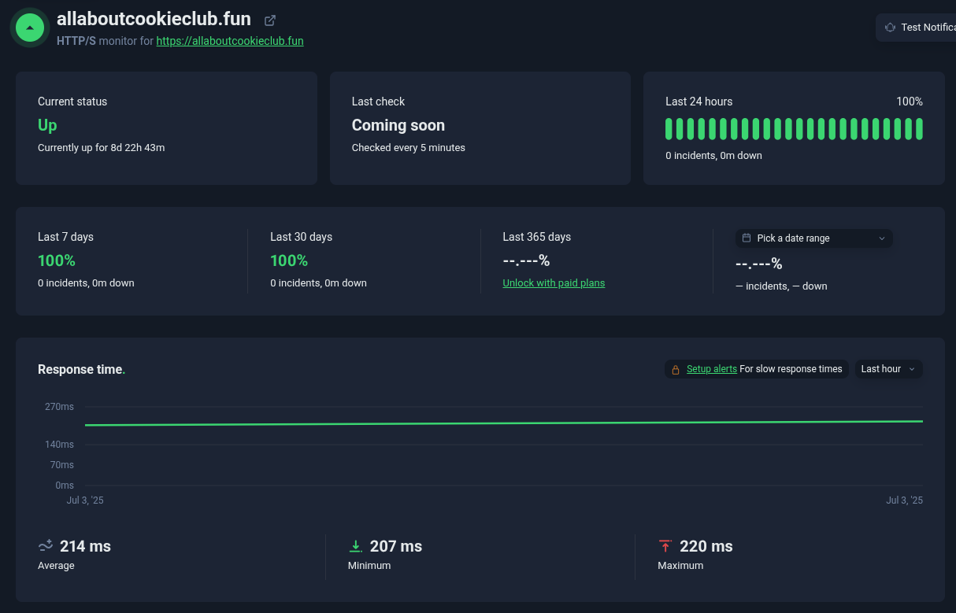The width and height of the screenshot is (956, 613).
Task: Click the green response time line in graph
Action: click(x=504, y=423)
